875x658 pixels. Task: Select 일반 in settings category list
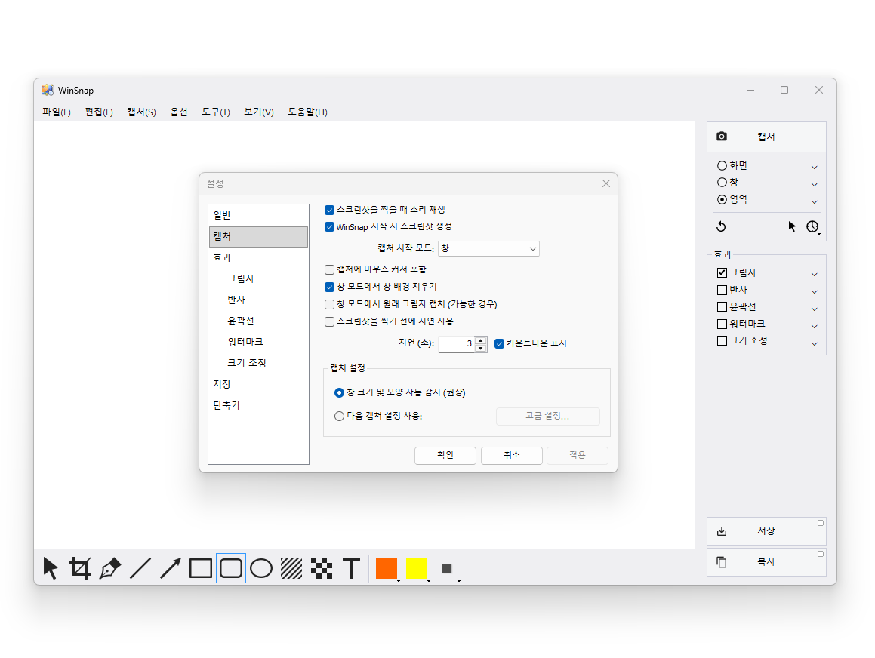tap(258, 215)
